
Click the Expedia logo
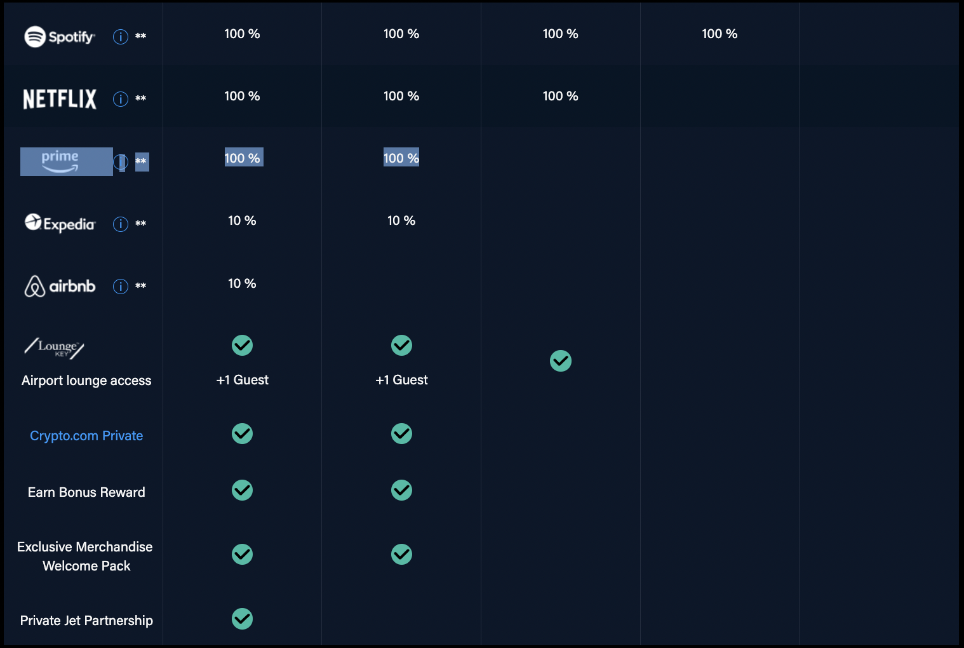point(60,223)
